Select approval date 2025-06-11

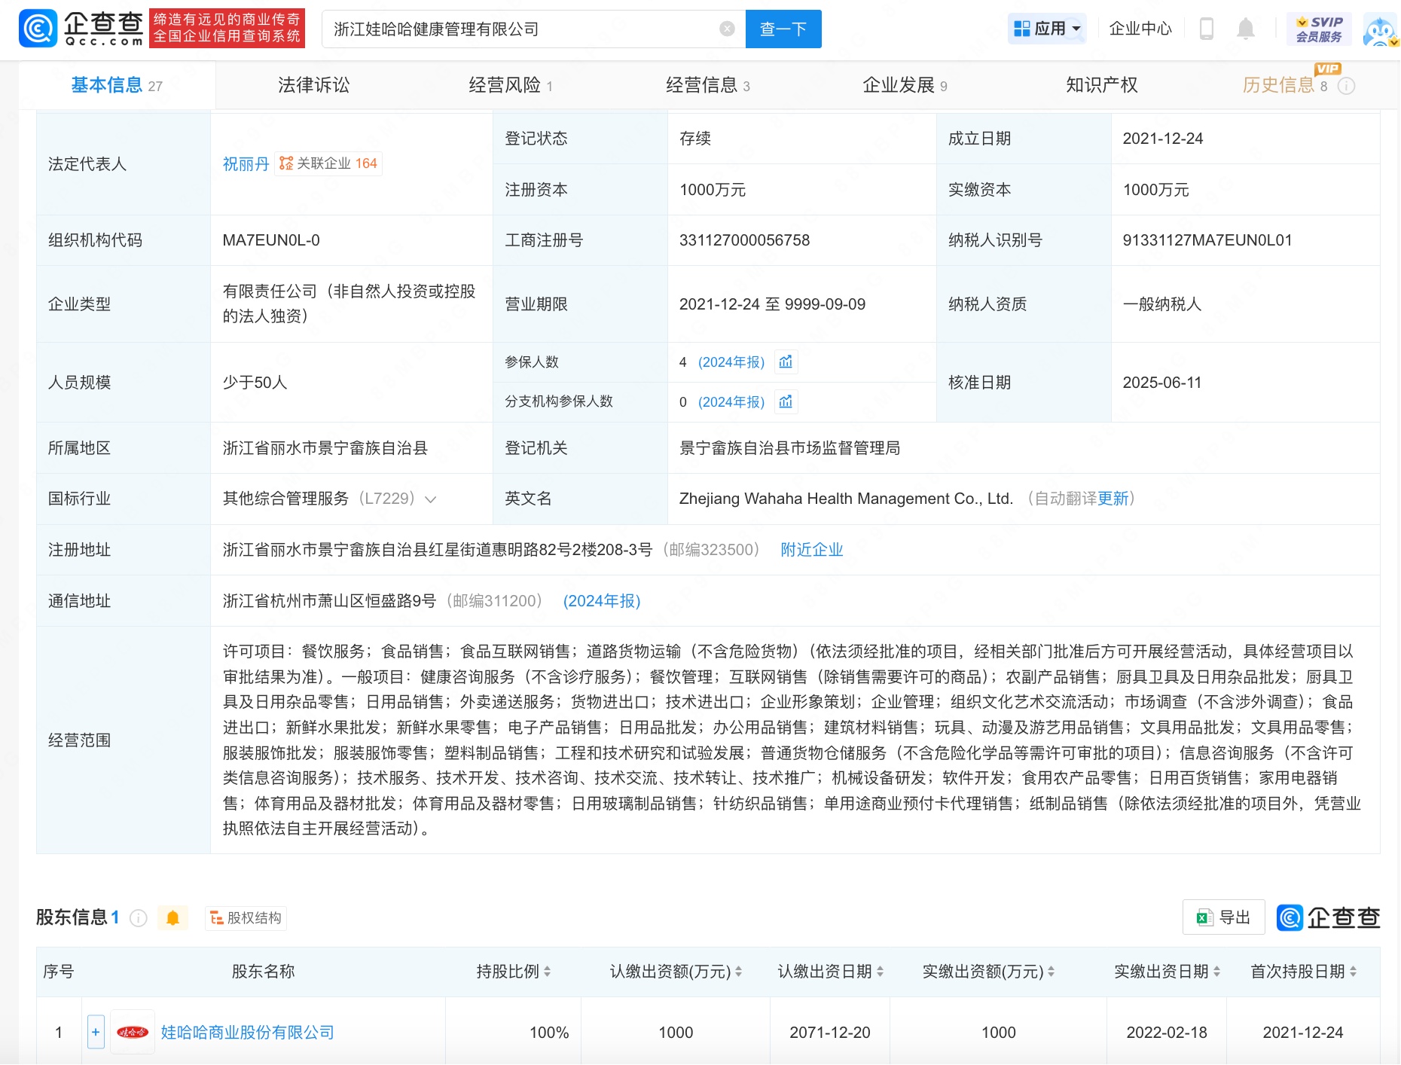coord(1162,383)
